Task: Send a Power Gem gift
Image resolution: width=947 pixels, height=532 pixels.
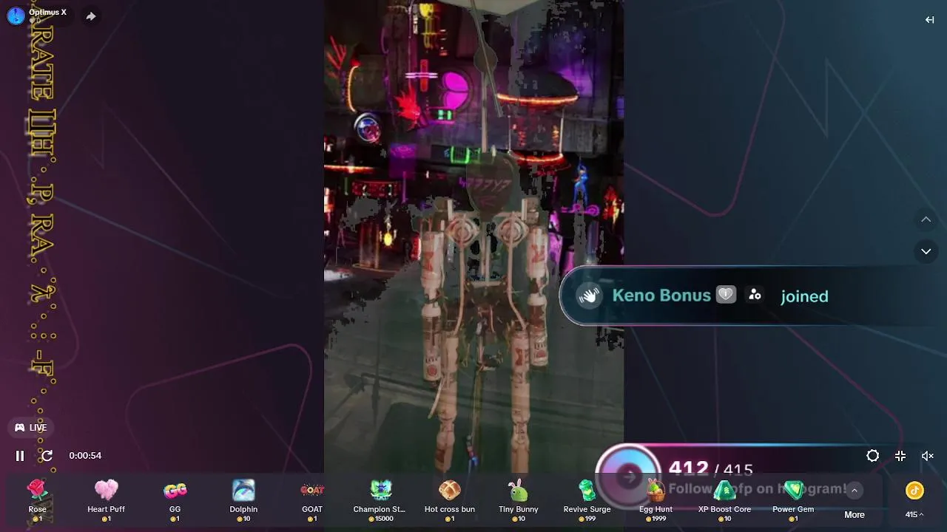Action: pyautogui.click(x=793, y=500)
